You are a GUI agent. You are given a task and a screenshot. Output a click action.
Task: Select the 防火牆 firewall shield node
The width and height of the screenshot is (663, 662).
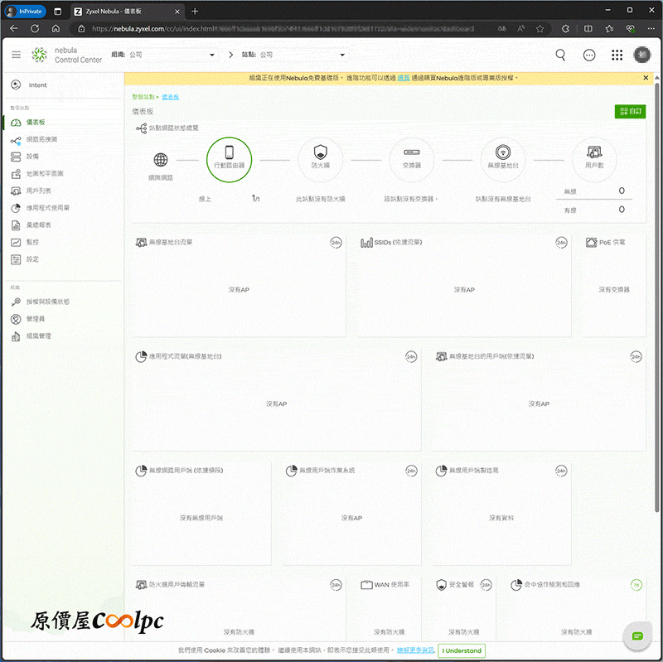tap(321, 160)
